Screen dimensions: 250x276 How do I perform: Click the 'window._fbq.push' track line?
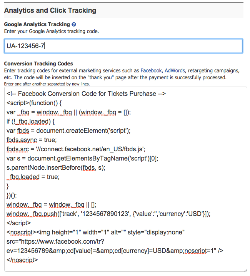coord(108,214)
